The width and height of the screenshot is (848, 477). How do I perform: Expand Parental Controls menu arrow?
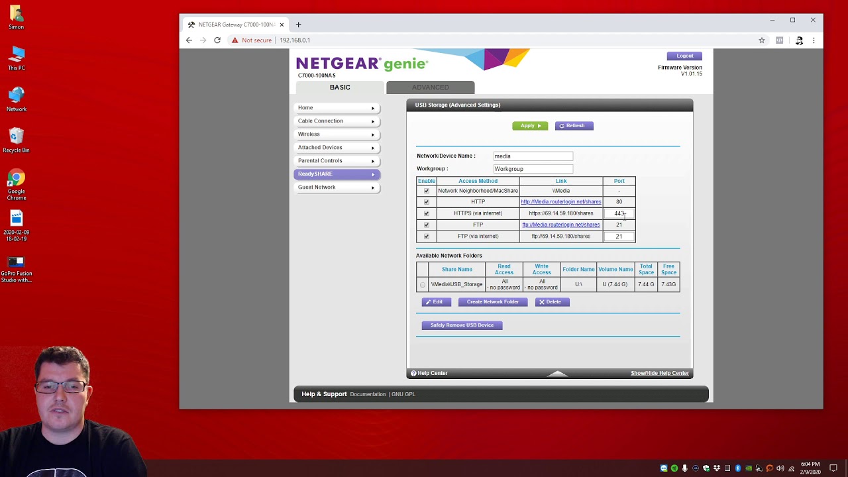pyautogui.click(x=372, y=161)
